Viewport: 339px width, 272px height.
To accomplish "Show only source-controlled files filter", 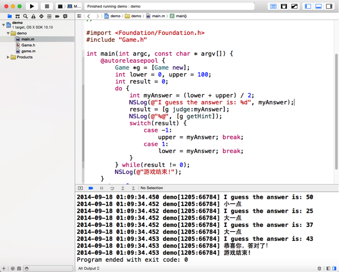I will (19, 268).
